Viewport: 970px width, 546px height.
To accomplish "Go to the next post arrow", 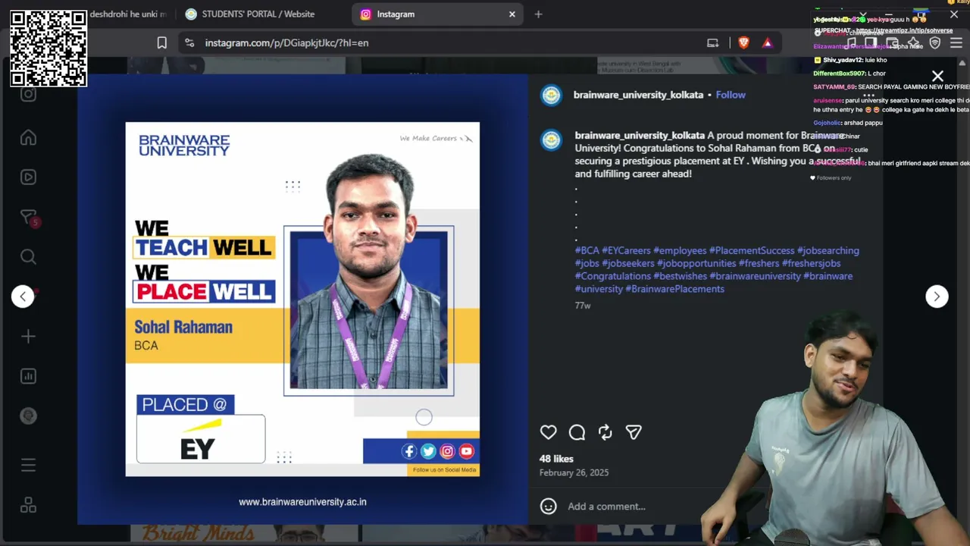I will pyautogui.click(x=937, y=297).
